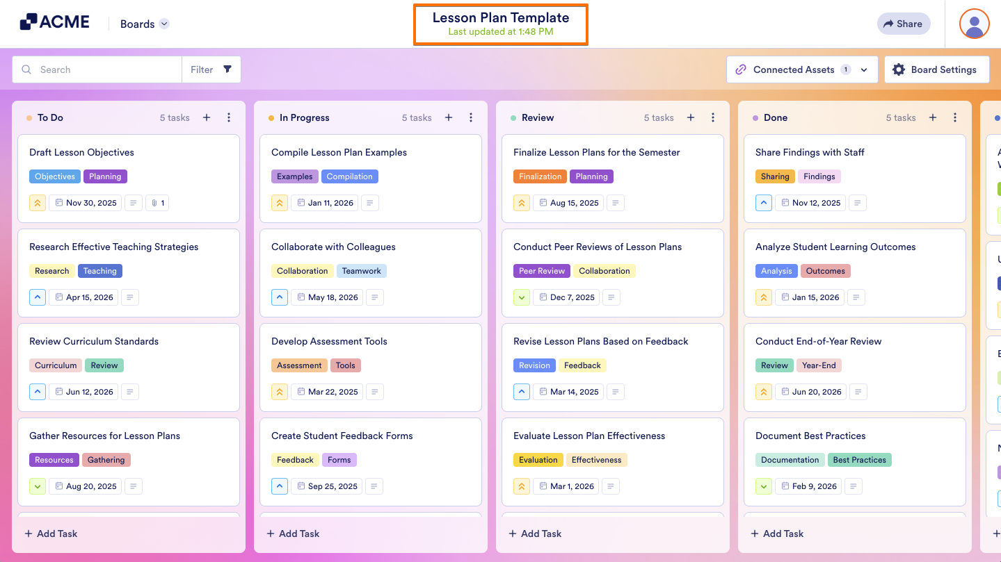Screen dimensions: 1001x562
Task: Open three-dot menu for In Progress column
Action: (471, 118)
